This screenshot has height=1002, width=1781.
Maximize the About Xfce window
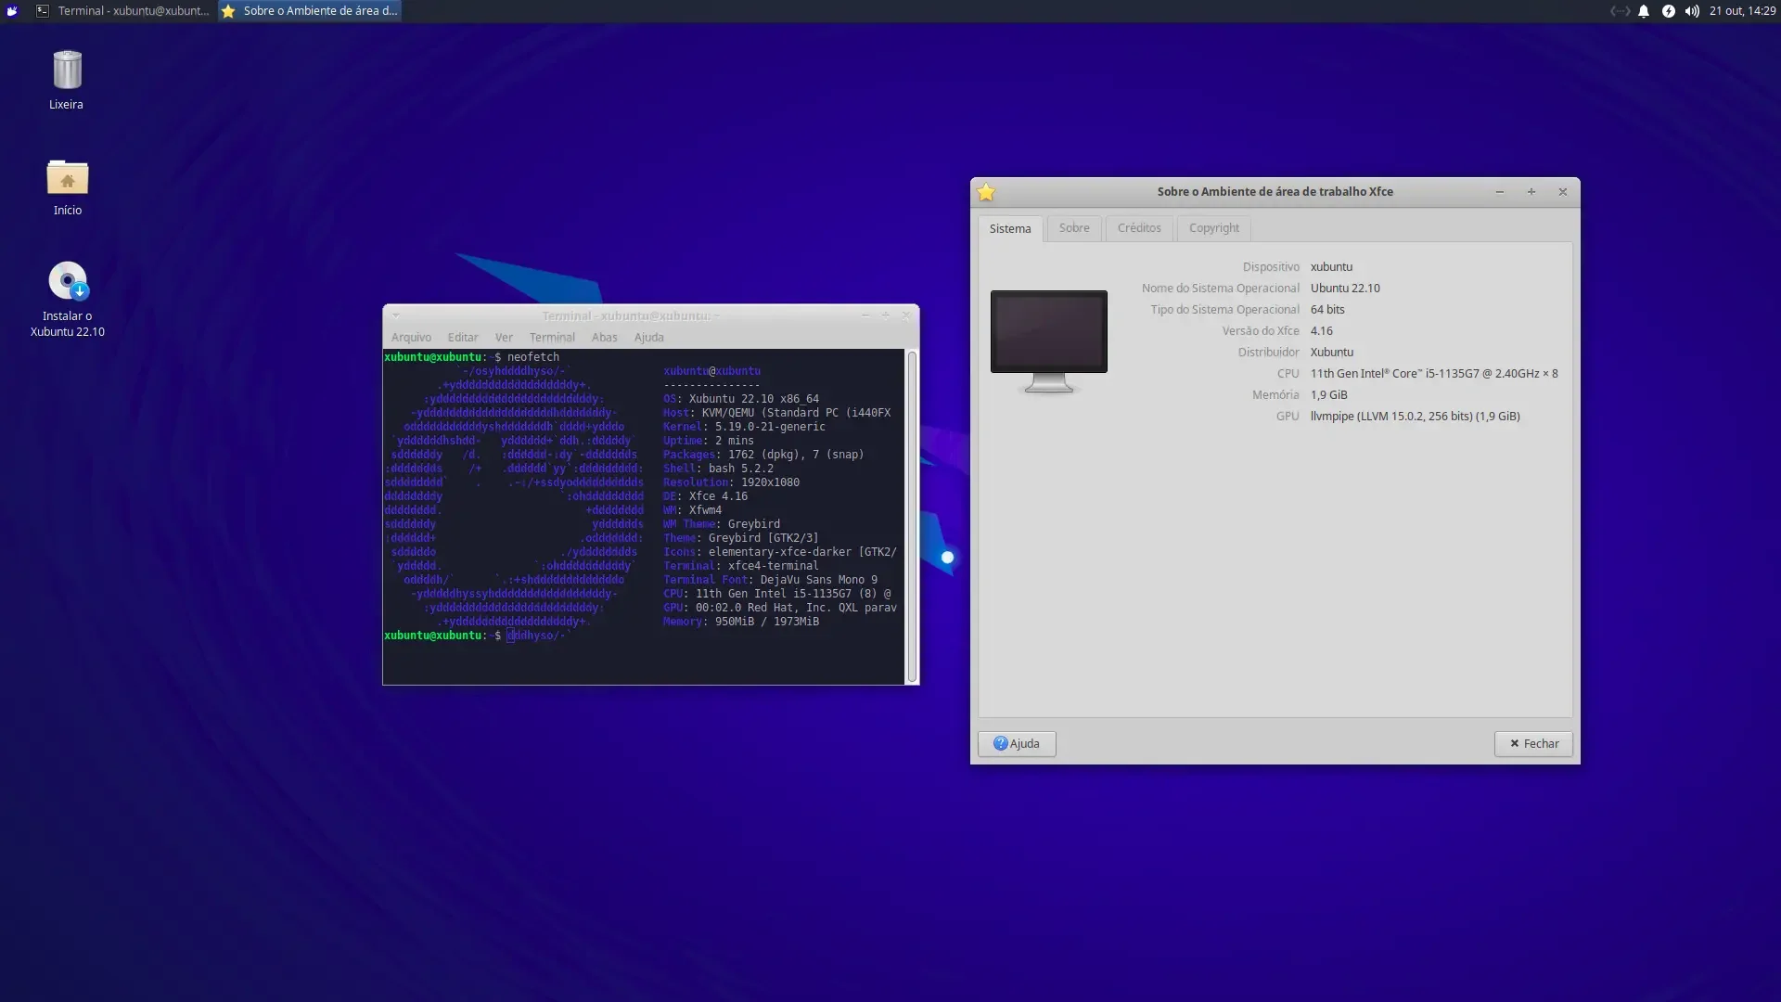tap(1531, 192)
